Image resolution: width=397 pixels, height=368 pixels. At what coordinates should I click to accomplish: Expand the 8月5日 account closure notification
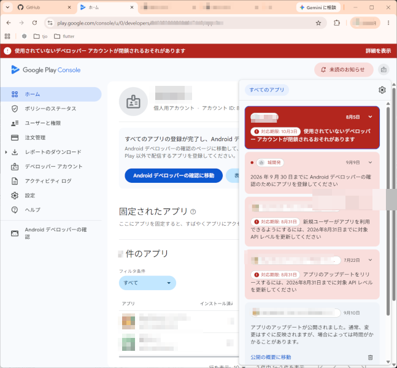(370, 117)
